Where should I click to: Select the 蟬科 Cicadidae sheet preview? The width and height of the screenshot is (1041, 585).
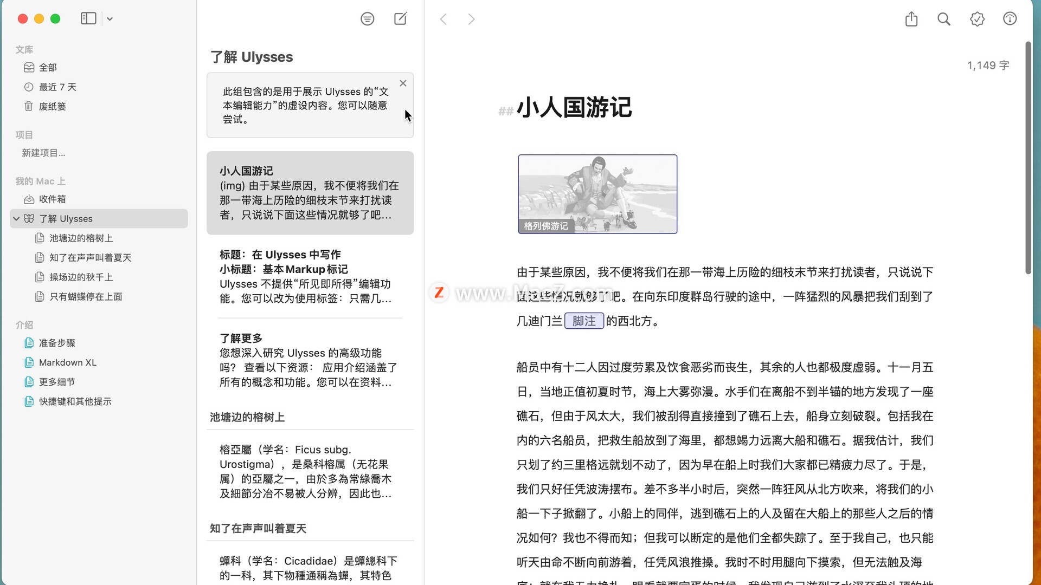(310, 564)
